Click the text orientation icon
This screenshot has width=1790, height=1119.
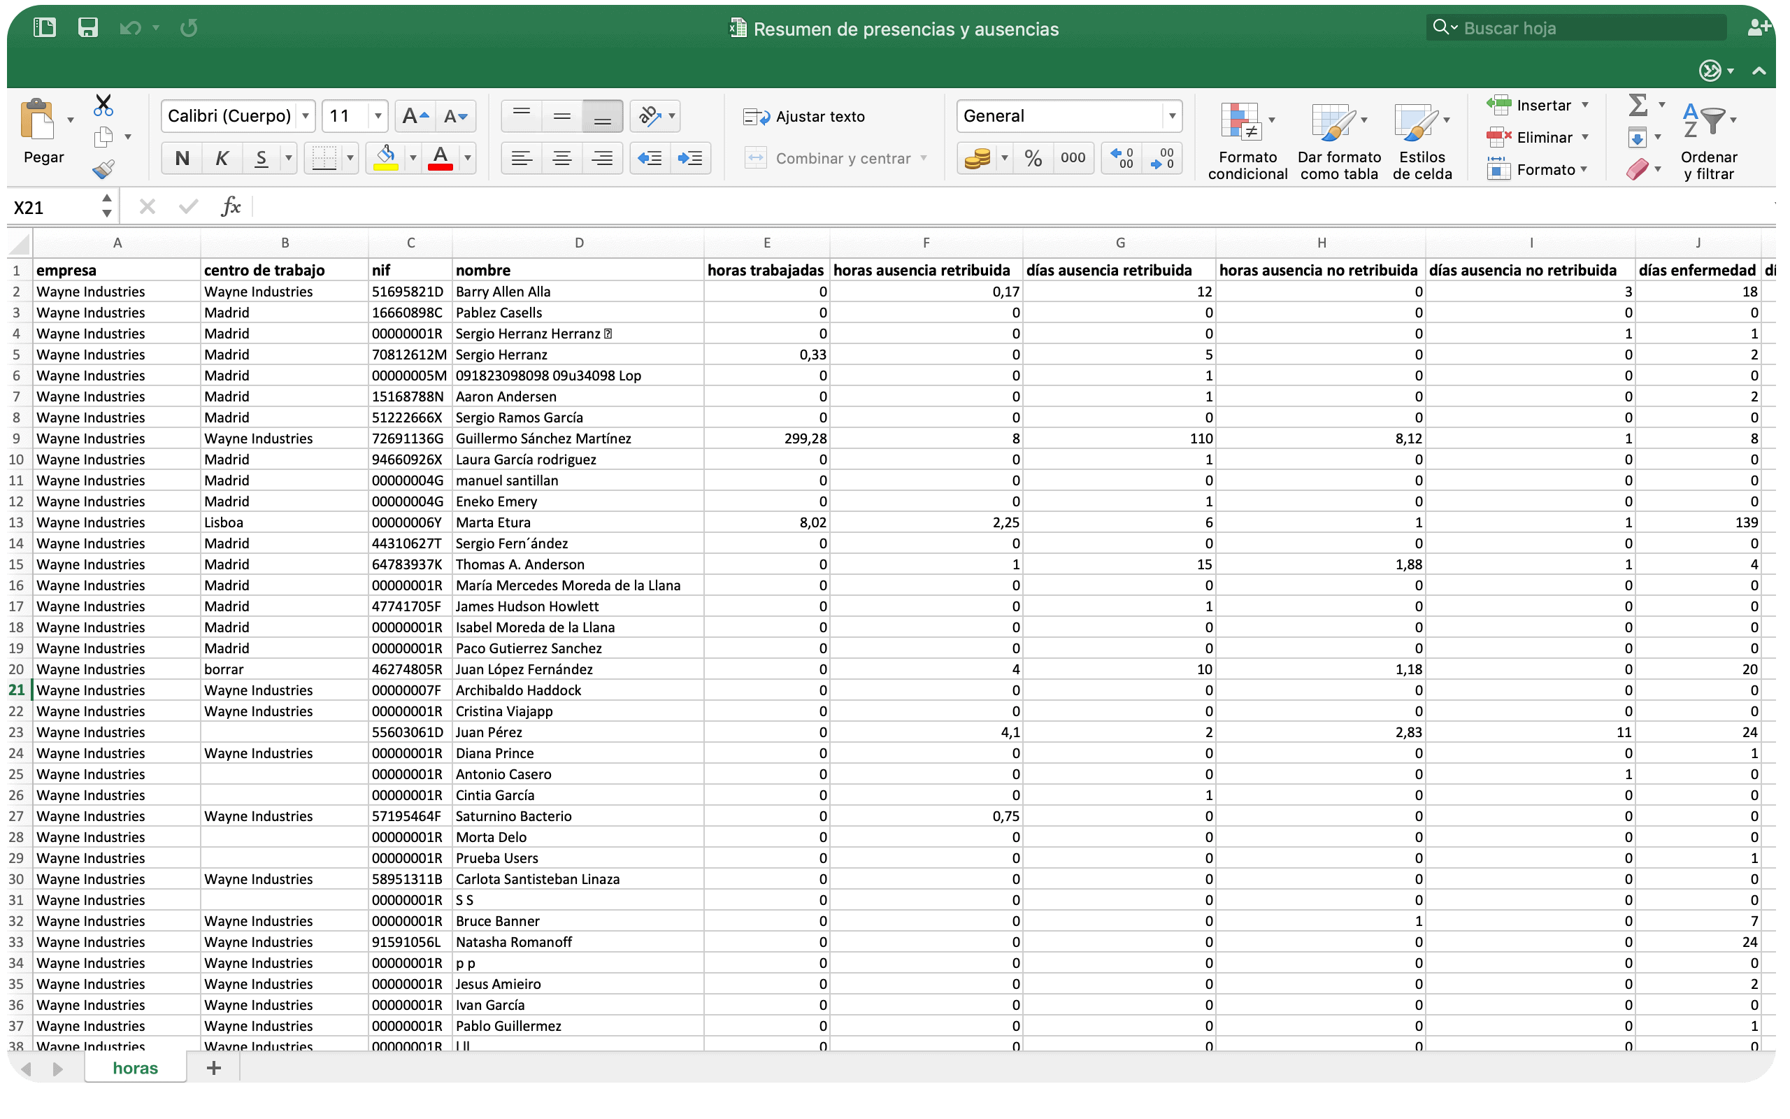(x=650, y=116)
